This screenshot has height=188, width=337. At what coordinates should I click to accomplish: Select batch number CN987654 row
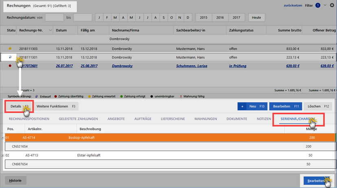171,164
